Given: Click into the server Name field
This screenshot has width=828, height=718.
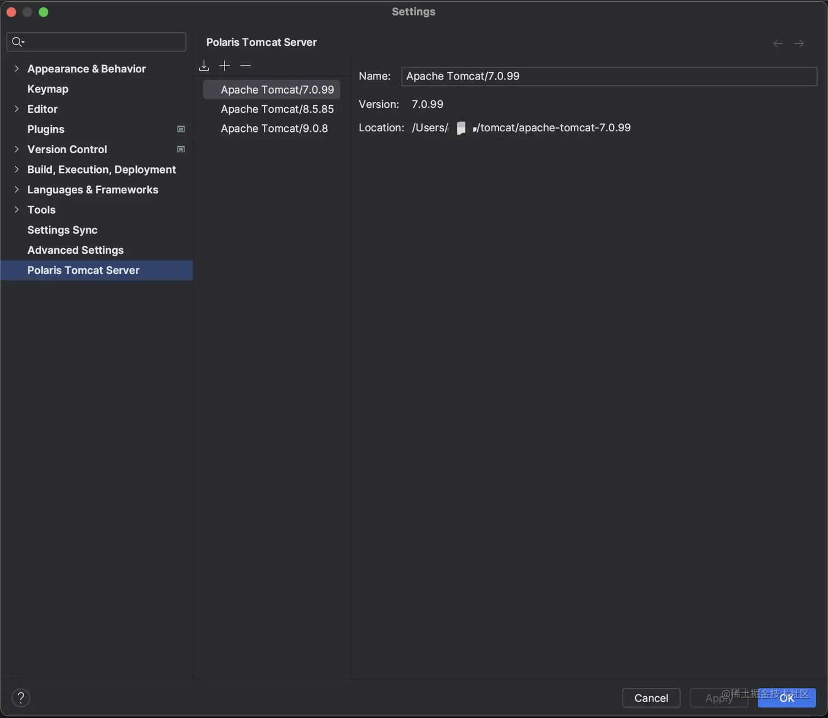Looking at the screenshot, I should tap(609, 76).
